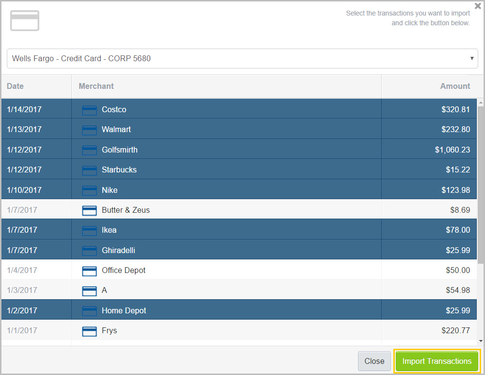Click the Starbucks merchant name
Screen dimensions: 485x375
pos(119,170)
